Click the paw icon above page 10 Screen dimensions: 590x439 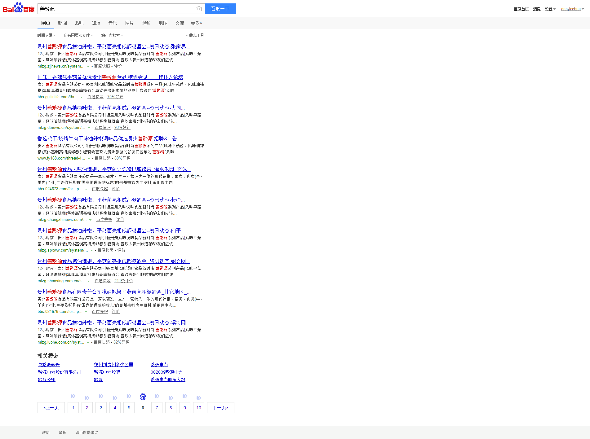pyautogui.click(x=199, y=398)
